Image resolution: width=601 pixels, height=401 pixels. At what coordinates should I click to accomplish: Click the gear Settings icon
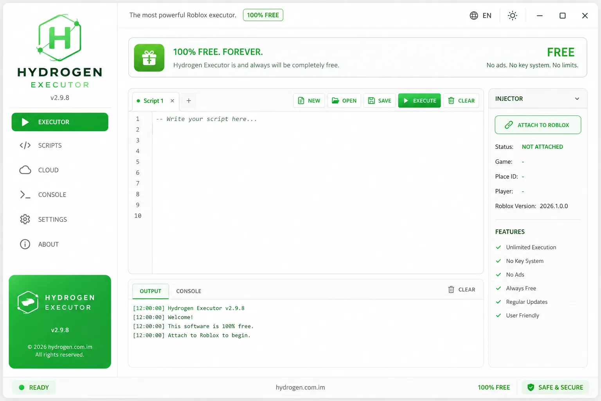(25, 219)
